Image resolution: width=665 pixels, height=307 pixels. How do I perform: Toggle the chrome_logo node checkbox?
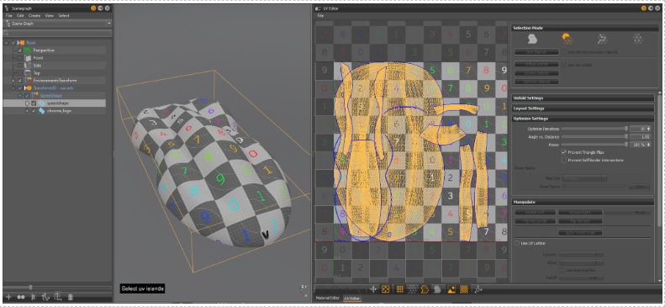34,111
